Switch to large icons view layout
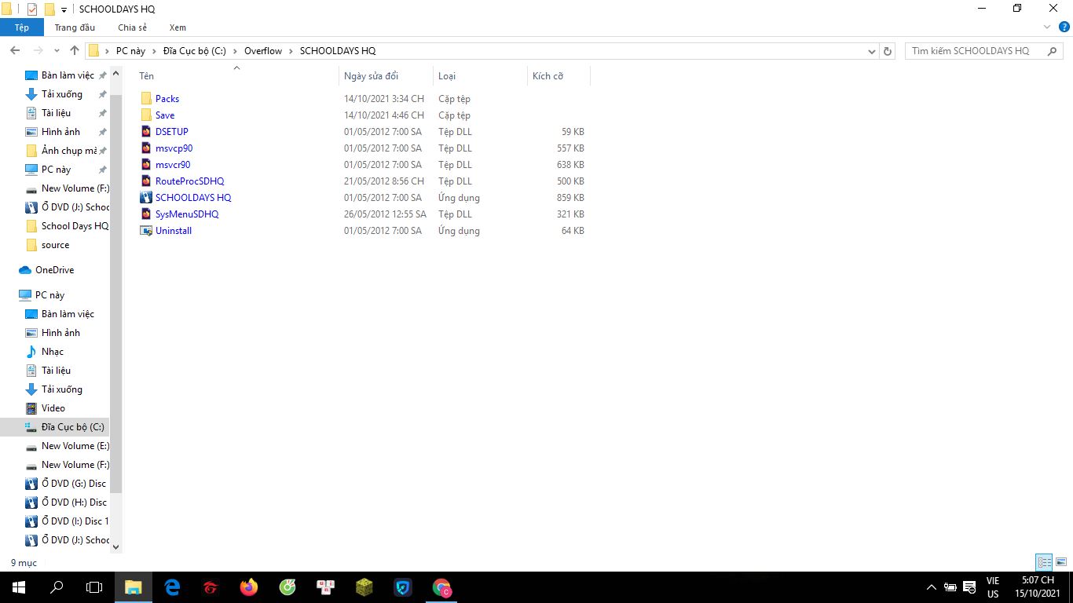 1060,562
